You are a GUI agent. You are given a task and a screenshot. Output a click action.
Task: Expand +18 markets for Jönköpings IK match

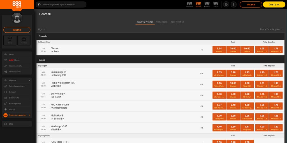pyautogui.click(x=202, y=73)
